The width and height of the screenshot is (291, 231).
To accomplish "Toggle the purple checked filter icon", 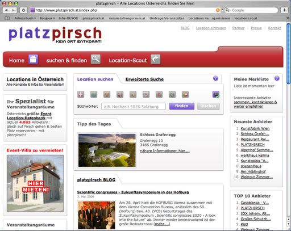I will pos(216,94).
